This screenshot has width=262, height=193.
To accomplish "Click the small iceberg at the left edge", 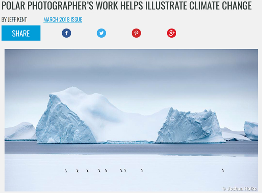I will coord(20,131).
